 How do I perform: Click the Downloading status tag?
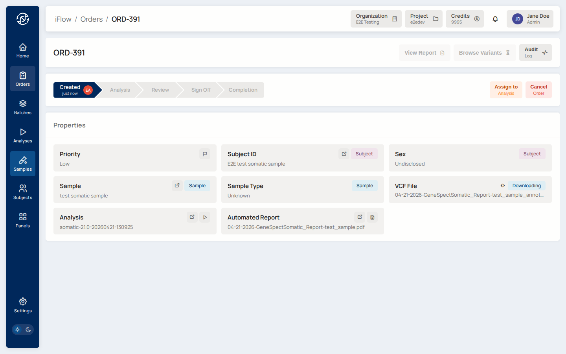click(x=527, y=186)
